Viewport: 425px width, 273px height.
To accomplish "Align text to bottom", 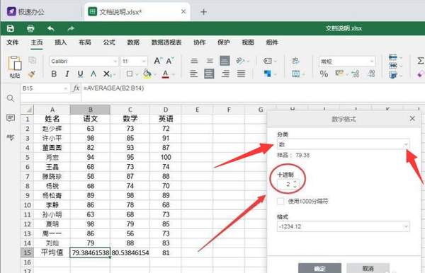I will [225, 61].
